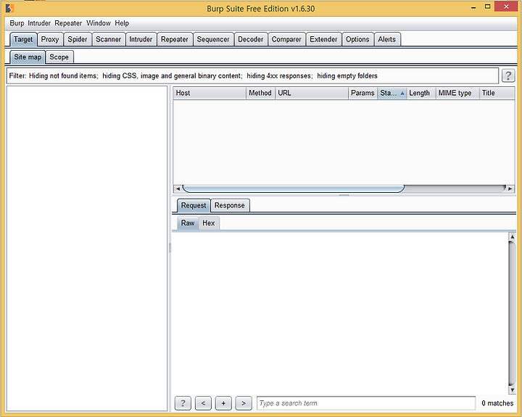Switch to the Proxy tab

(50, 39)
